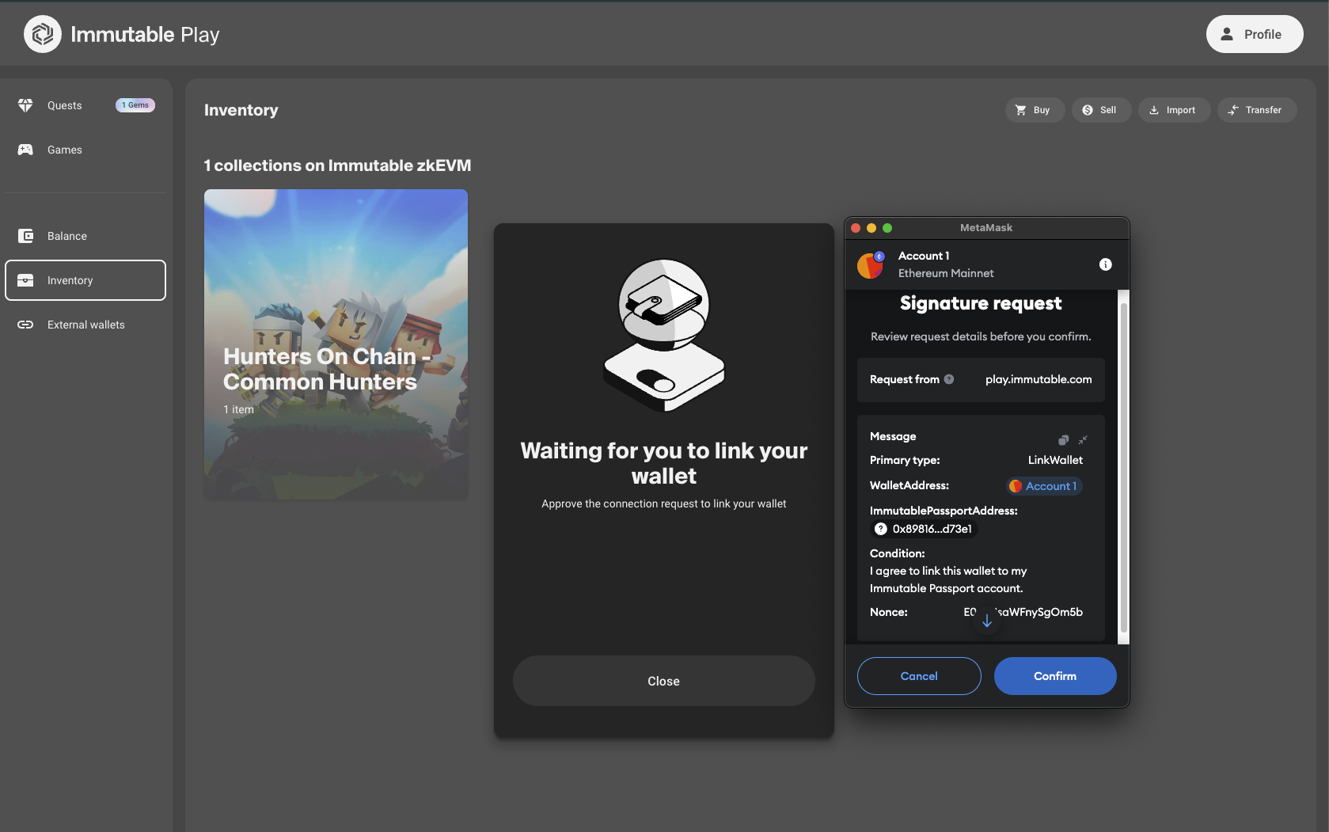Open Balance in the sidebar
This screenshot has width=1329, height=832.
[x=85, y=236]
